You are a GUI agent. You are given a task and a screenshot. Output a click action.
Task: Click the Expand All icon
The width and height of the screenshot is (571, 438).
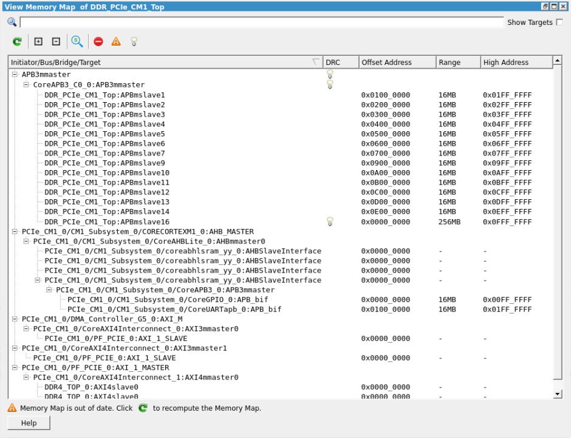click(36, 41)
